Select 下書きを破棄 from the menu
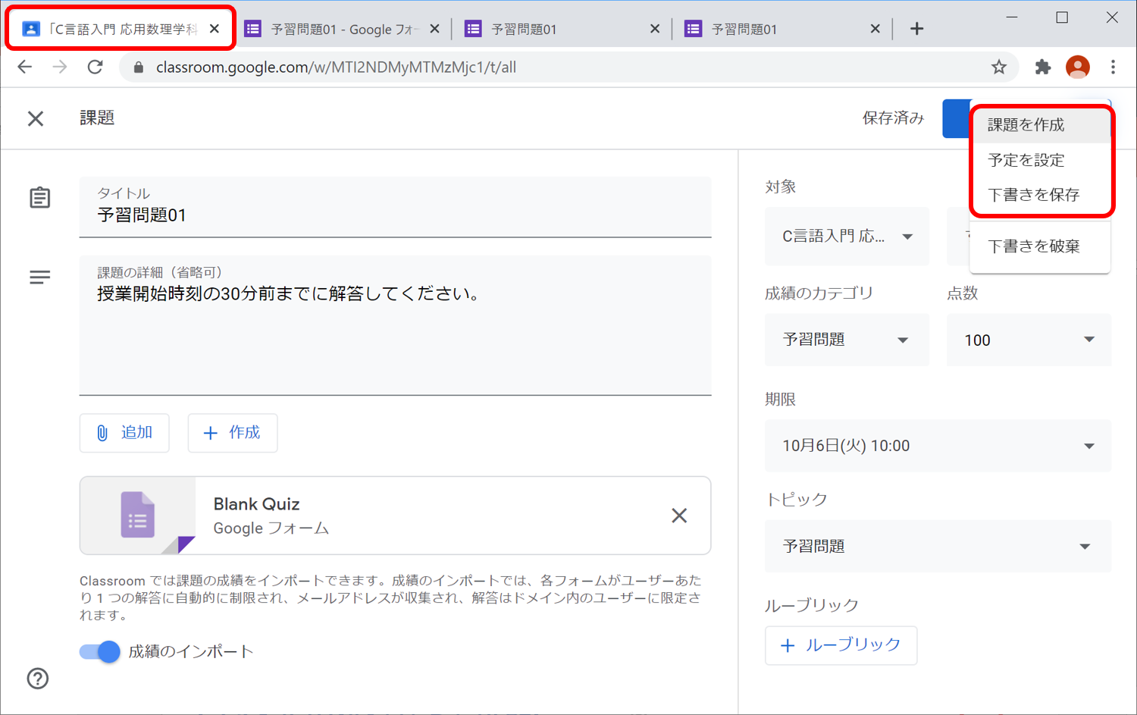 [x=1039, y=246]
